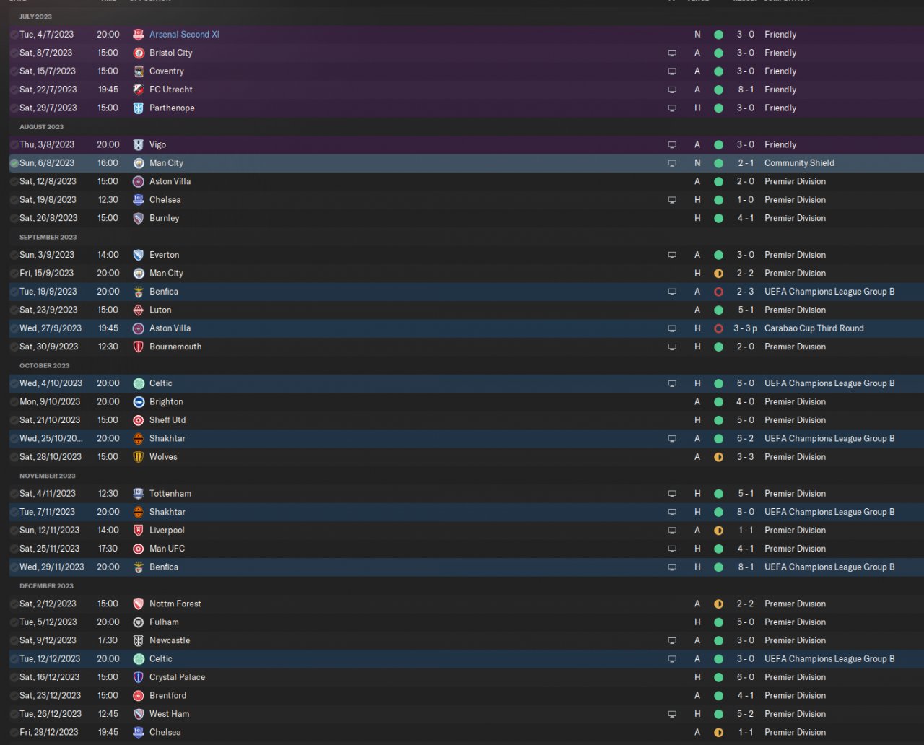Image resolution: width=924 pixels, height=745 pixels.
Task: Click the Carabao Cup Third Round label
Action: click(x=814, y=328)
